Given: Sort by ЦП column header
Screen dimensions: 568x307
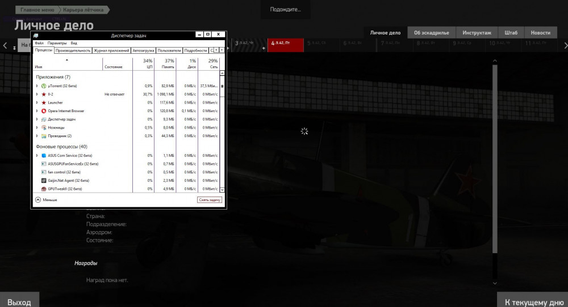Looking at the screenshot, I should pyautogui.click(x=144, y=63).
